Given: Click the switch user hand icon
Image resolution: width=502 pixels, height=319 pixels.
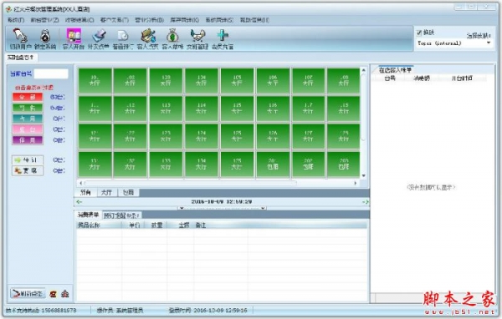Looking at the screenshot, I should point(20,35).
